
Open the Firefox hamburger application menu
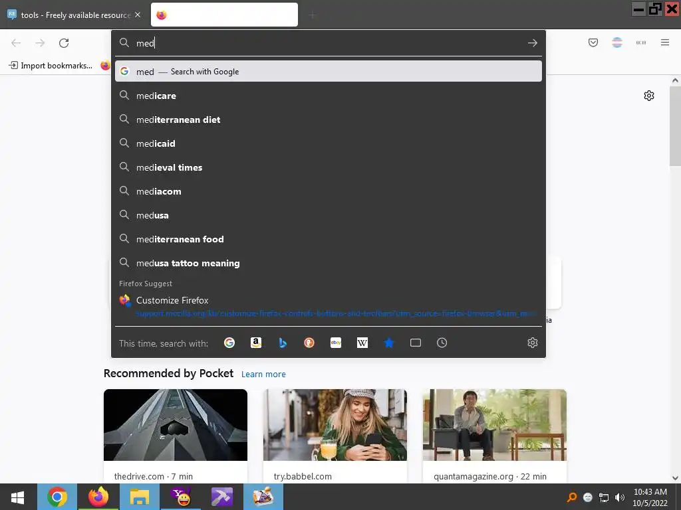tap(665, 42)
